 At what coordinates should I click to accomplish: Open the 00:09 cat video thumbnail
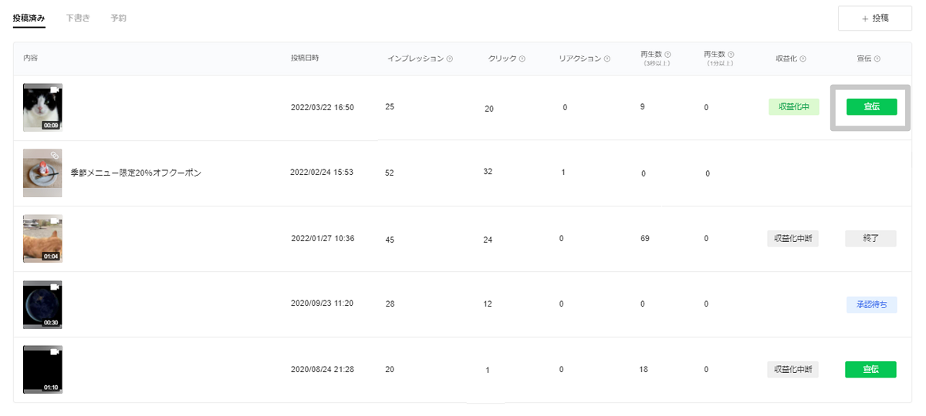[42, 107]
